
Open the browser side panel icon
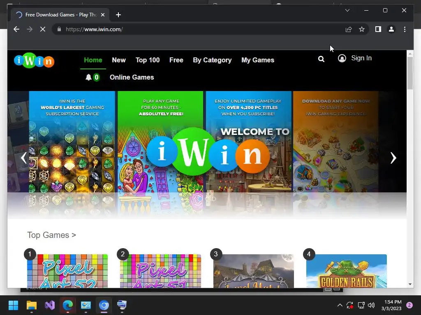[378, 29]
